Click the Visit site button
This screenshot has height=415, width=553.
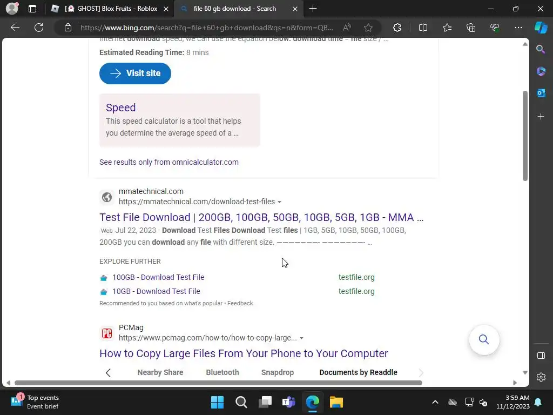tap(135, 73)
